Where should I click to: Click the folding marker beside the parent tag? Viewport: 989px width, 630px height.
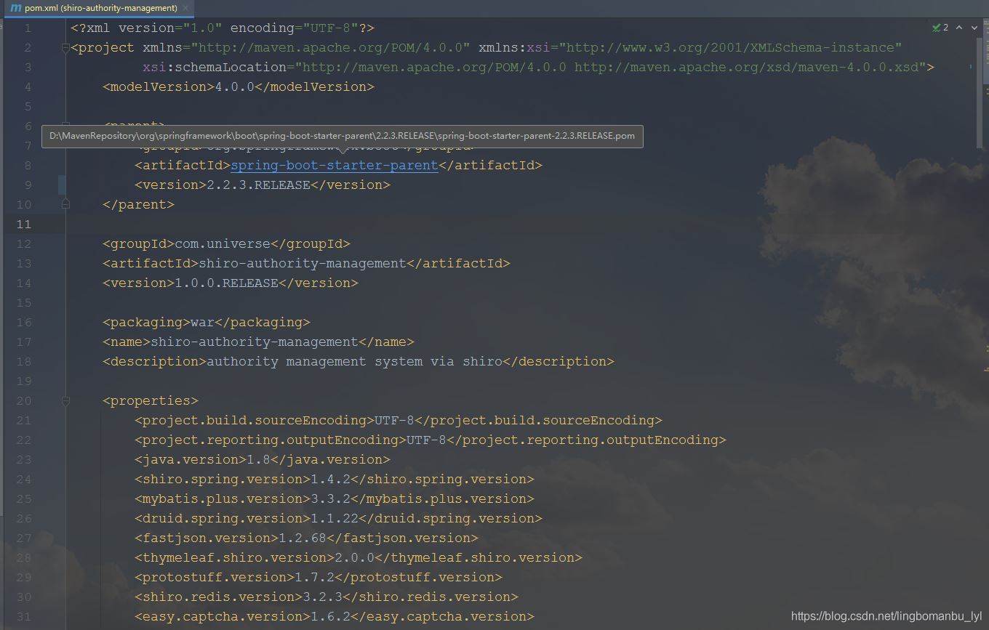pos(65,124)
